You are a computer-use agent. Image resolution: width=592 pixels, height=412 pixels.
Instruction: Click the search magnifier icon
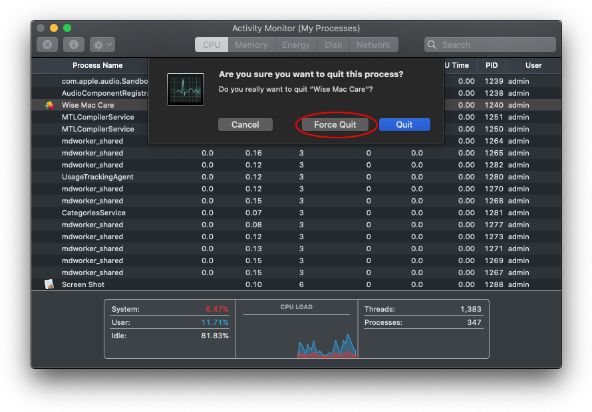click(x=432, y=45)
